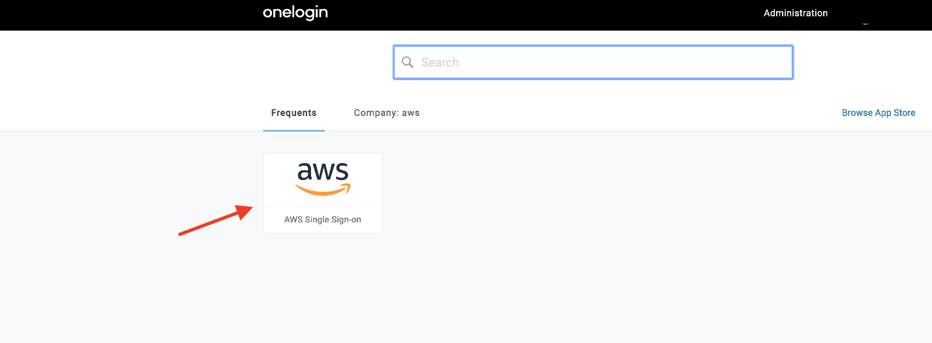The image size is (932, 343).
Task: Focus the Search input field
Action: click(593, 62)
